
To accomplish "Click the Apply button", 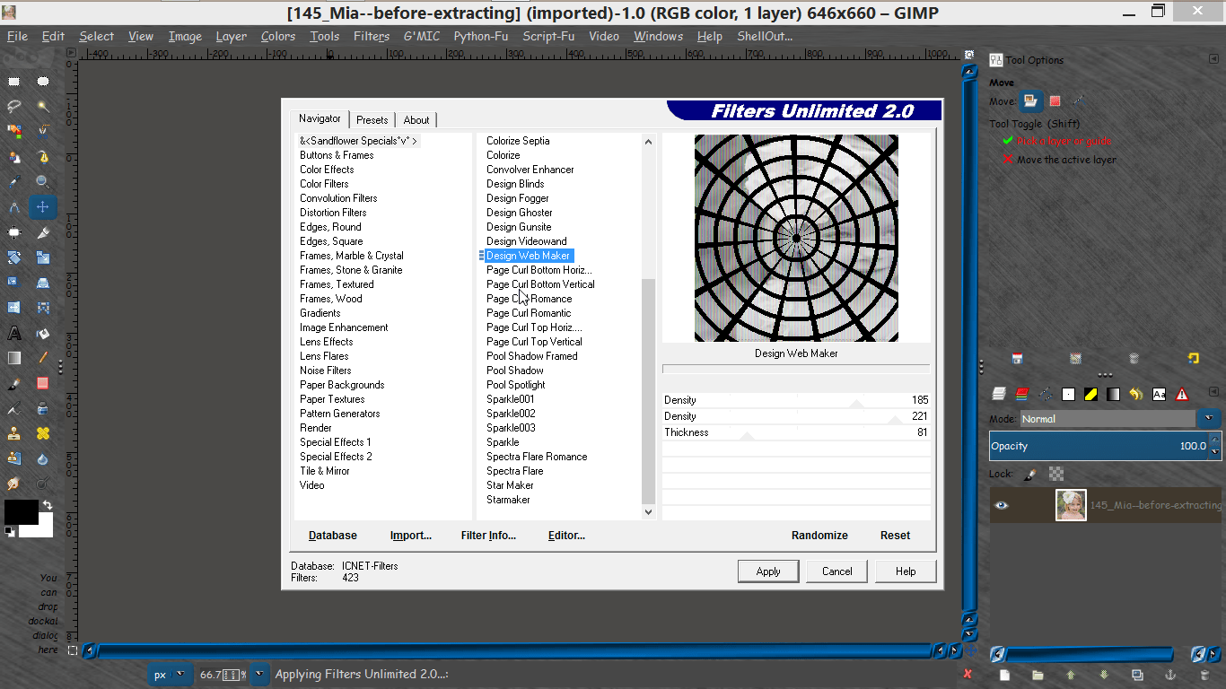I will click(768, 571).
